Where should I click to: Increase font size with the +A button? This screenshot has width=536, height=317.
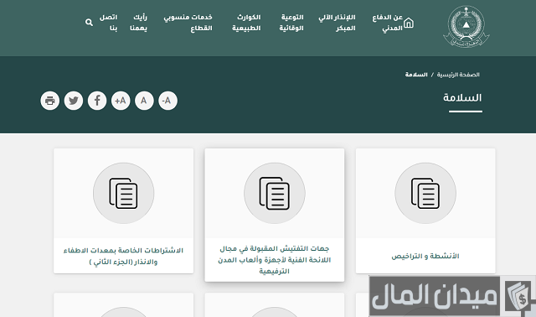tap(121, 101)
